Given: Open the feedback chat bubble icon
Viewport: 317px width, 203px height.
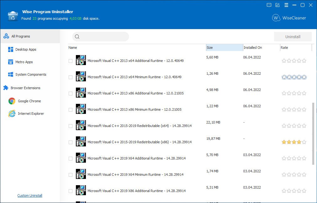Looking at the screenshot, I should 269,5.
